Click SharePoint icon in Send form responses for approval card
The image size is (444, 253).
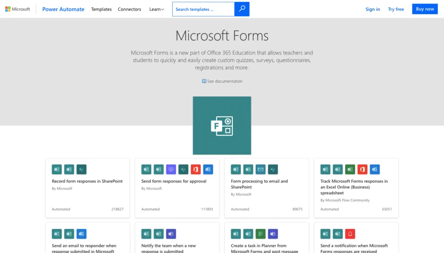(183, 169)
